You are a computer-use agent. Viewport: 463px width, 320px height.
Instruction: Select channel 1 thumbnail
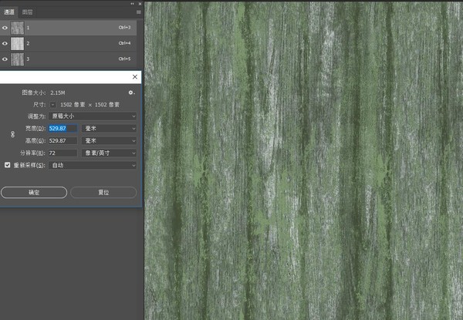pos(18,28)
